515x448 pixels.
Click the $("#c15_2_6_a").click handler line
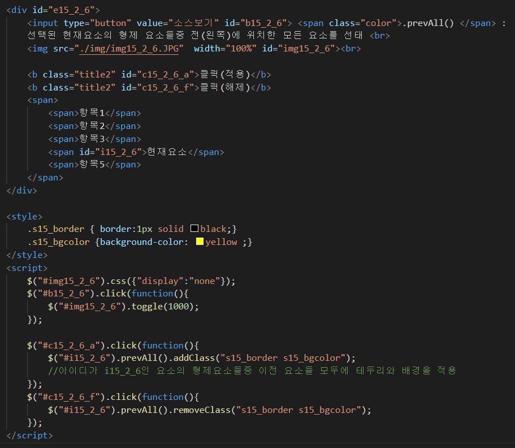pos(113,346)
